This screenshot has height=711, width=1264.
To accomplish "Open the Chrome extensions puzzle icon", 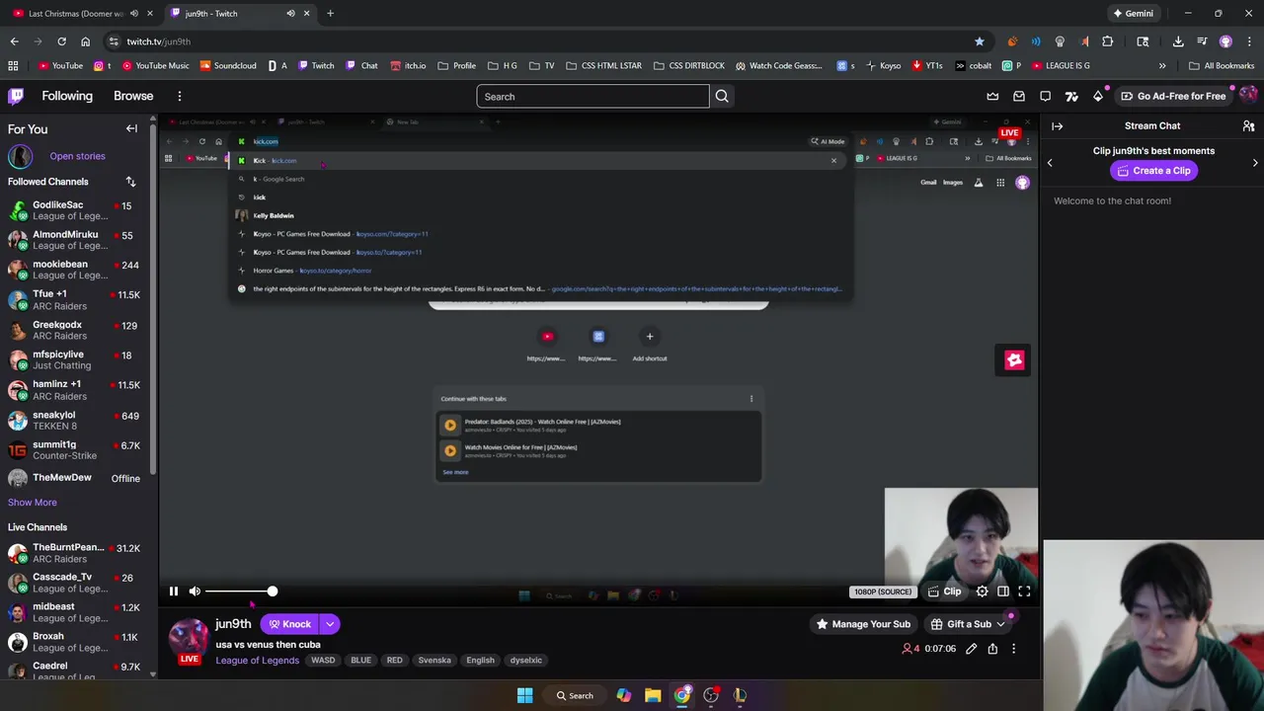I will pos(1107,41).
